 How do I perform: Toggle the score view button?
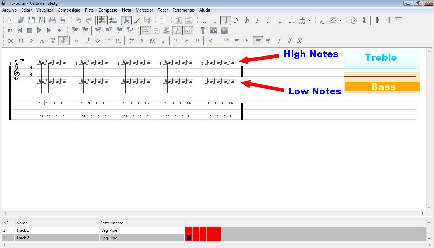pos(145,30)
